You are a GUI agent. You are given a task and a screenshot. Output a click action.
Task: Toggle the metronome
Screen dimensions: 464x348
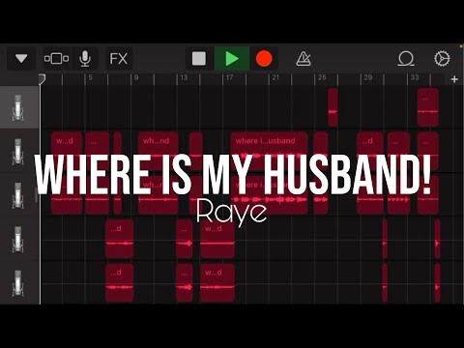(304, 59)
